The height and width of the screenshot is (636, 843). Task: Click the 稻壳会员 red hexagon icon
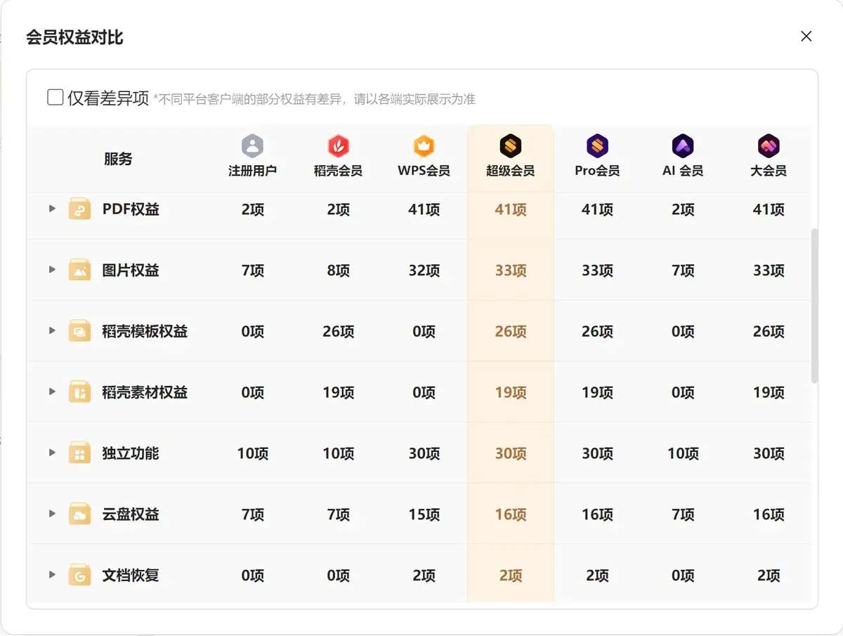tap(338, 146)
